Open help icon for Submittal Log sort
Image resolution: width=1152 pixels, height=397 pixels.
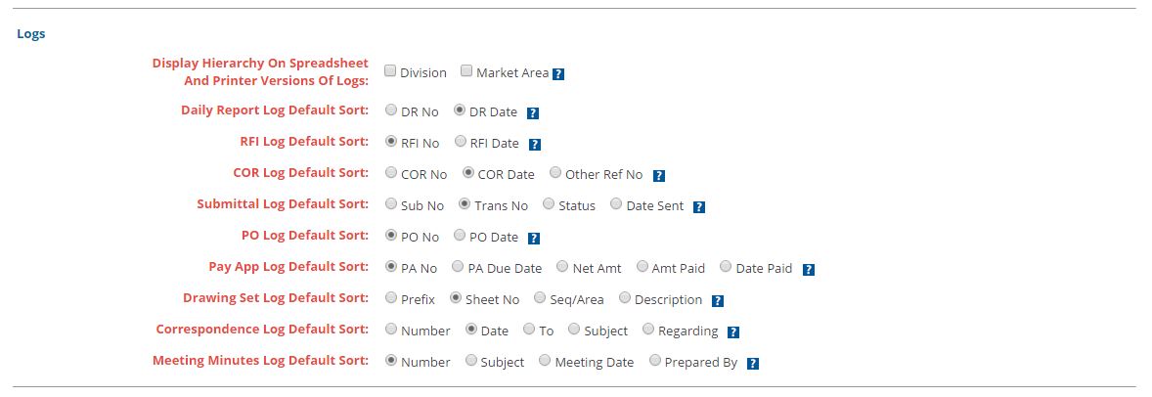click(699, 207)
